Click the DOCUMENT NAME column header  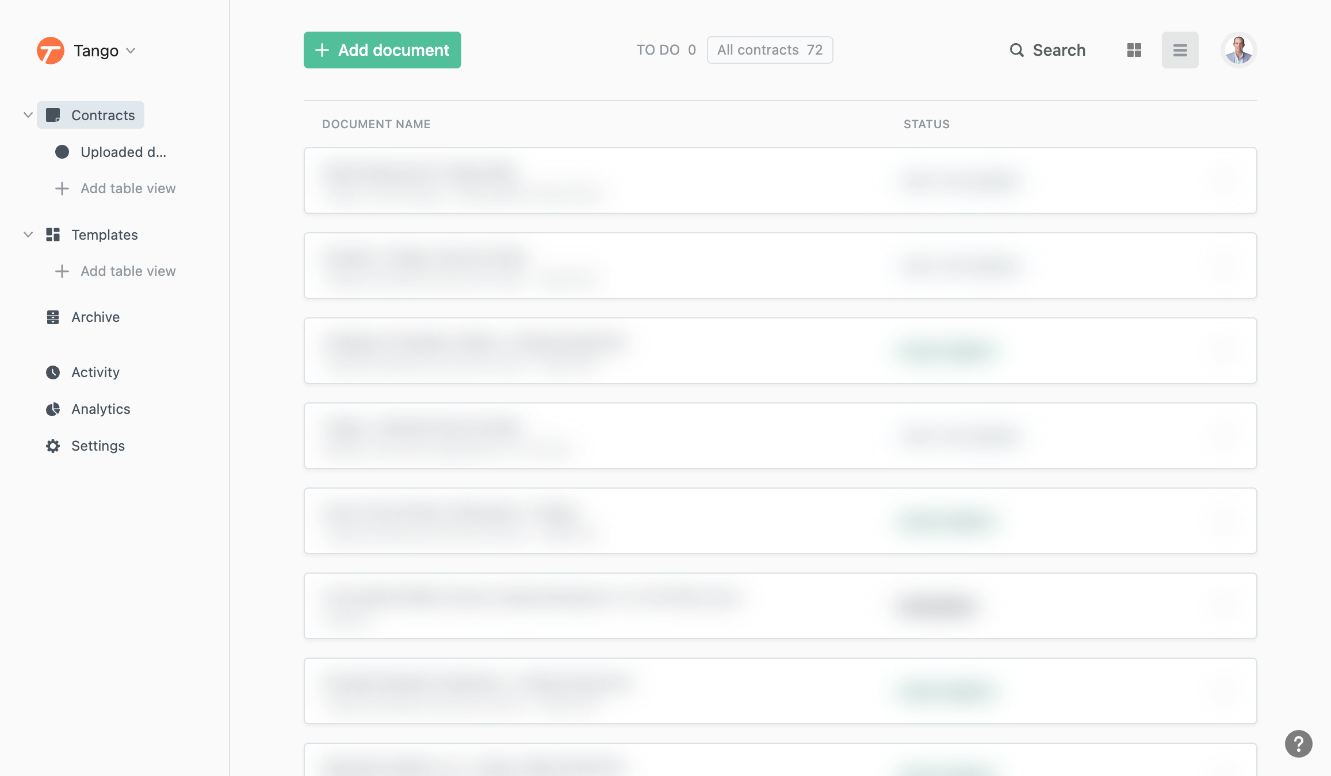(376, 124)
